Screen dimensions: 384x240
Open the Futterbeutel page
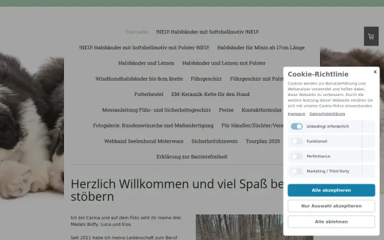pyautogui.click(x=148, y=94)
